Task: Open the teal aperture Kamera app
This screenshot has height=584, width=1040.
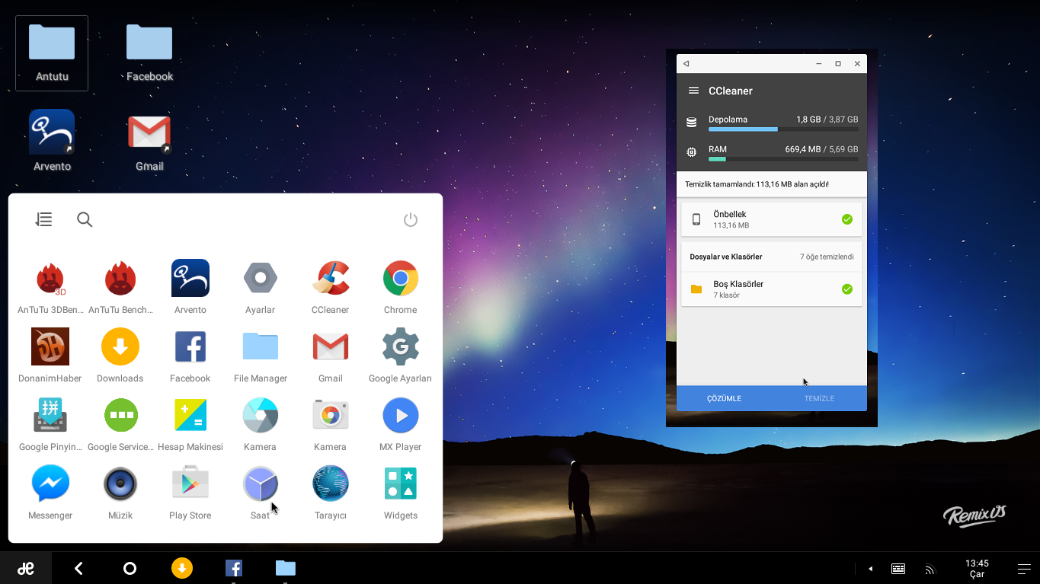Action: click(261, 423)
